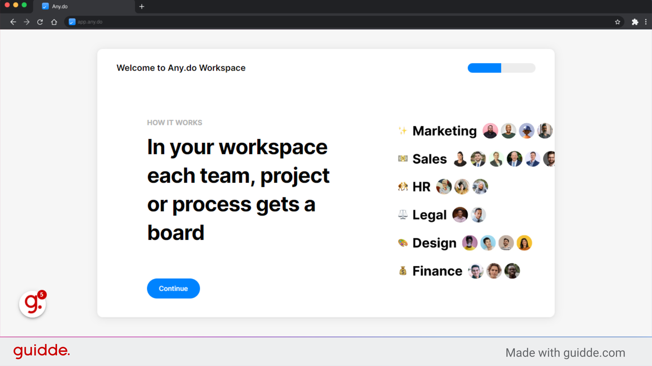Click the Marketing board label
This screenshot has width=652, height=366.
[445, 131]
